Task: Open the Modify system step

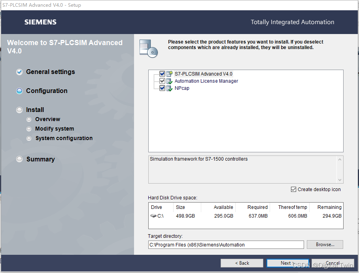Action: 55,129
